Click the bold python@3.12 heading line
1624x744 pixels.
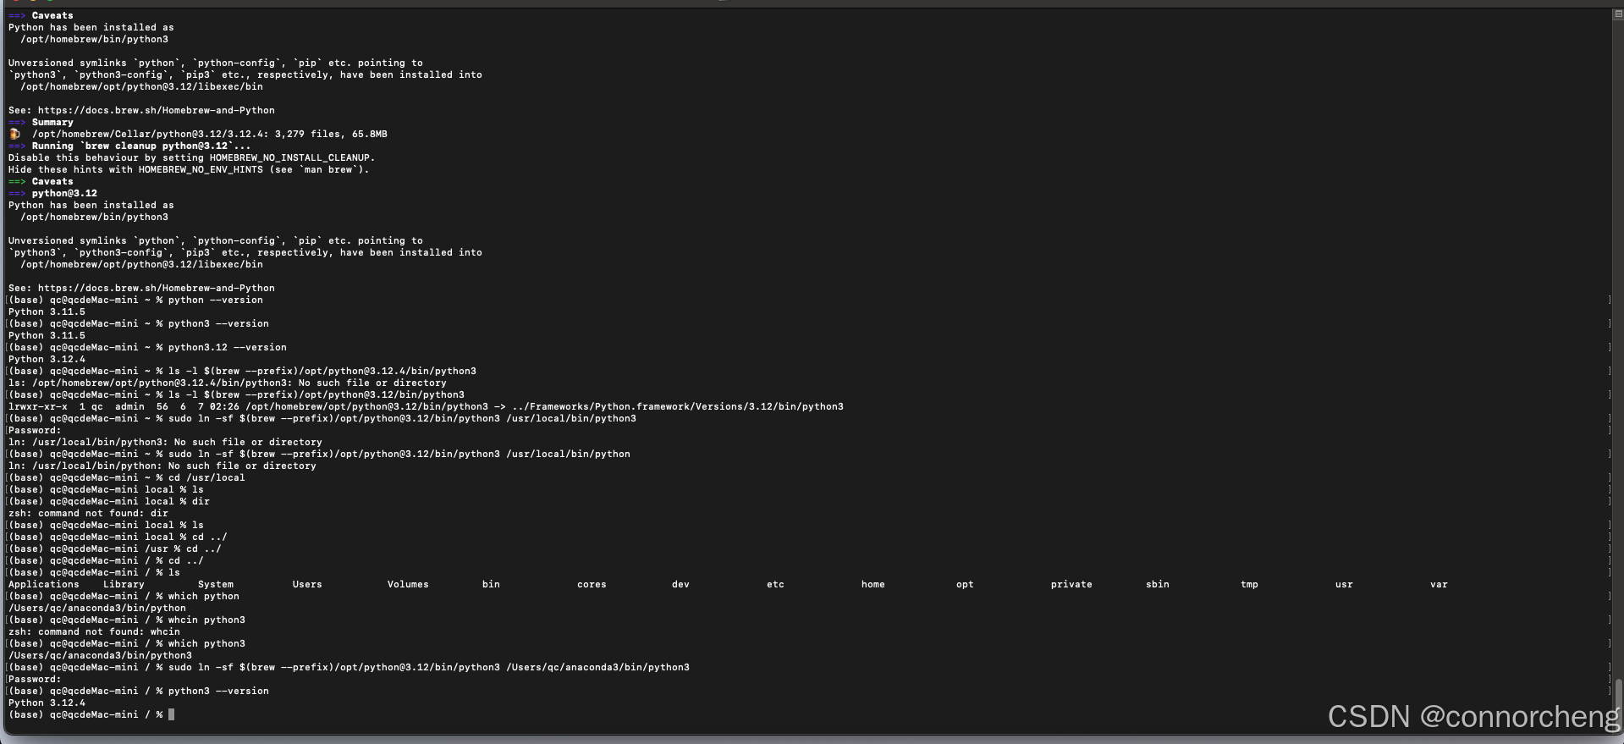point(64,194)
